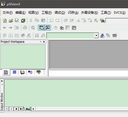Close the Output Window panel

(x=2, y=81)
